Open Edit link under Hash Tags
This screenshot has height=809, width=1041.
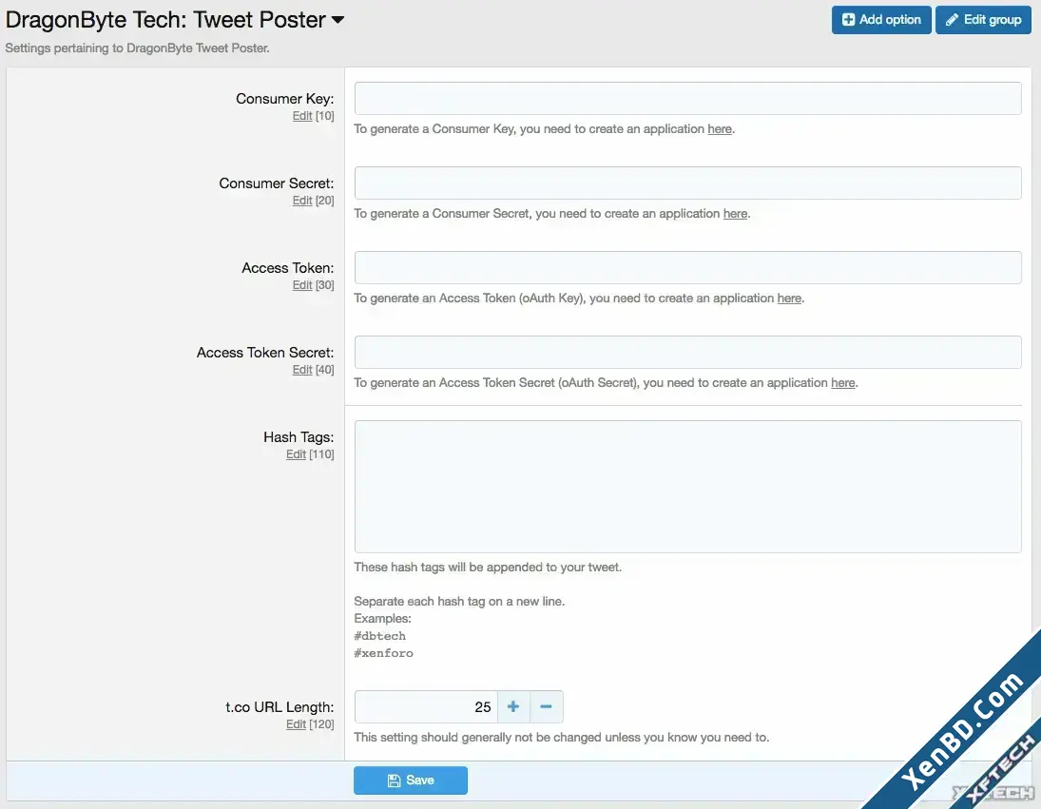[296, 454]
